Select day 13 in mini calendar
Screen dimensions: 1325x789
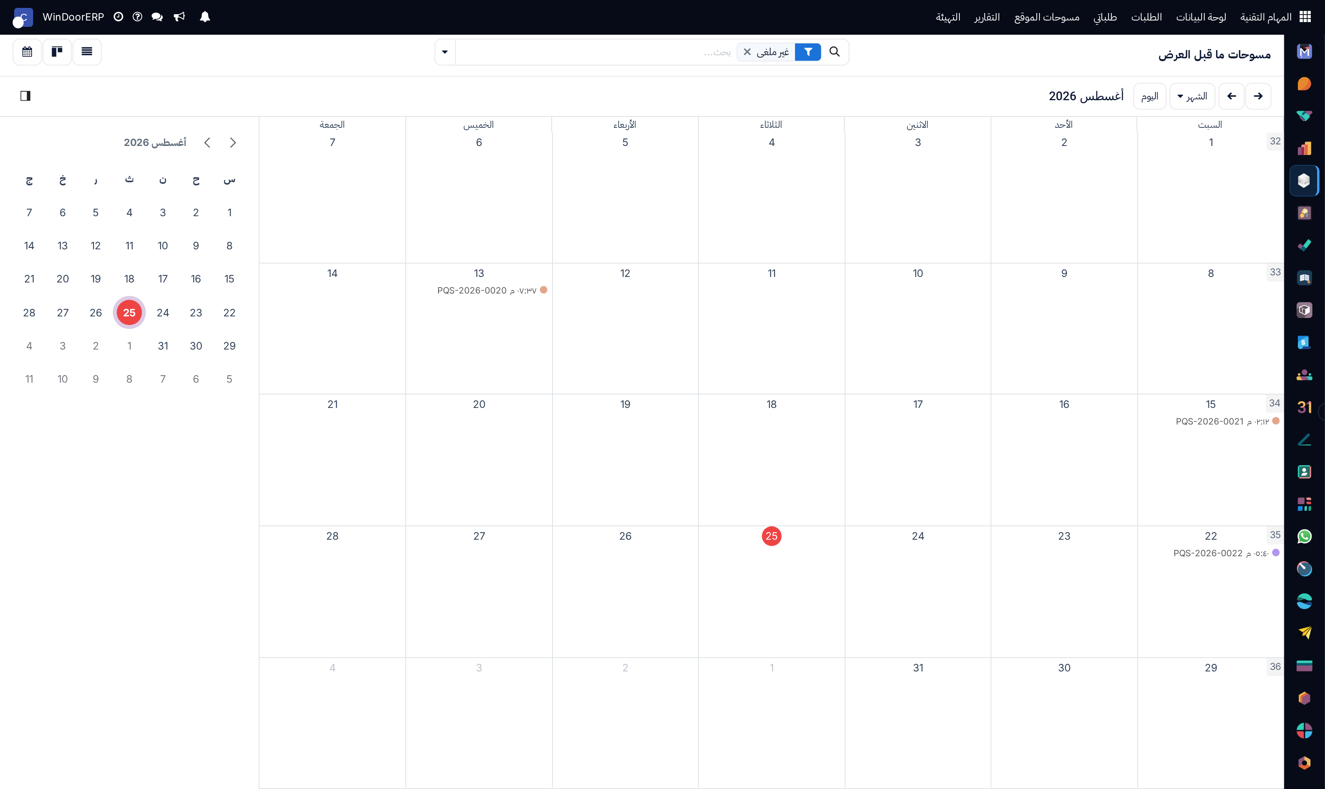click(x=63, y=246)
